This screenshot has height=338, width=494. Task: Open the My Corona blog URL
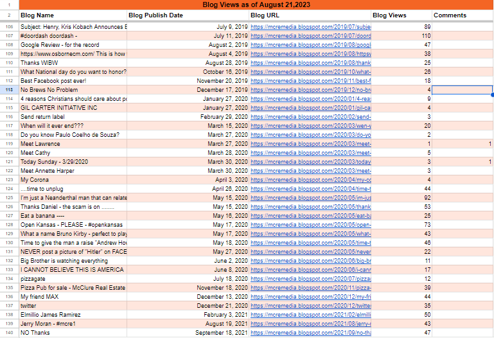coord(311,180)
